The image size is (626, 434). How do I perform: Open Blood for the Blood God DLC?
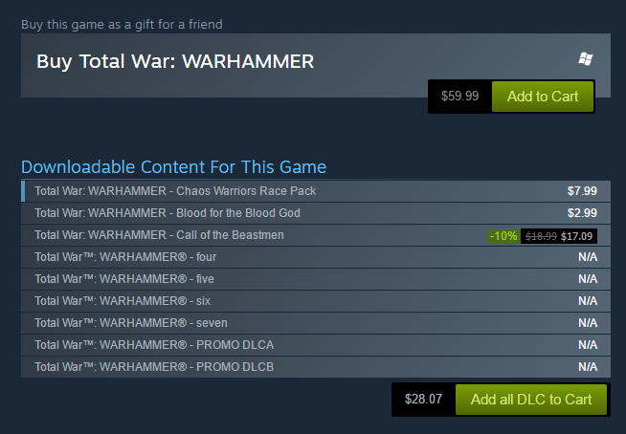316,213
